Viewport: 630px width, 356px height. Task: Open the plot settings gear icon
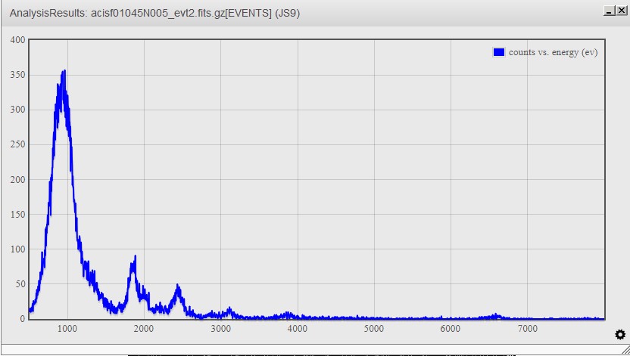(x=620, y=335)
